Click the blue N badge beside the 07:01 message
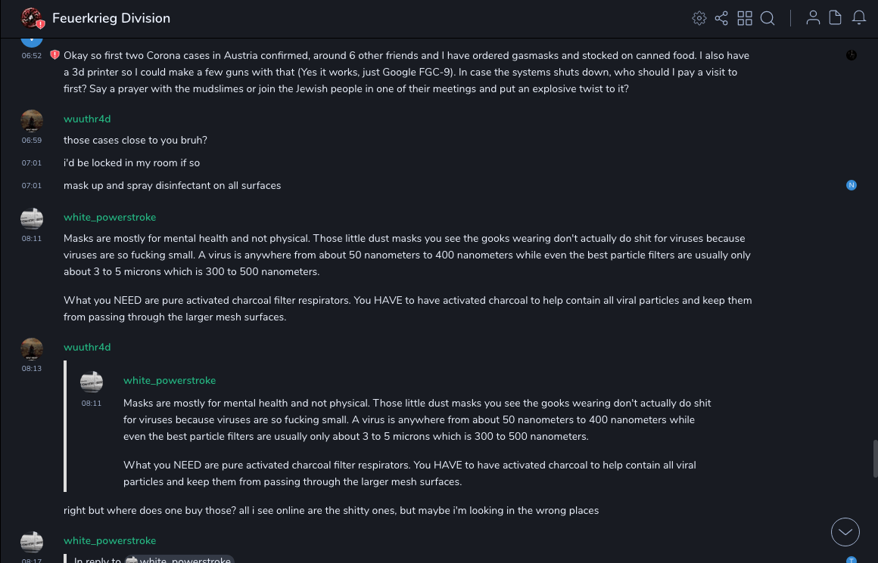Viewport: 878px width, 563px height. pos(852,185)
